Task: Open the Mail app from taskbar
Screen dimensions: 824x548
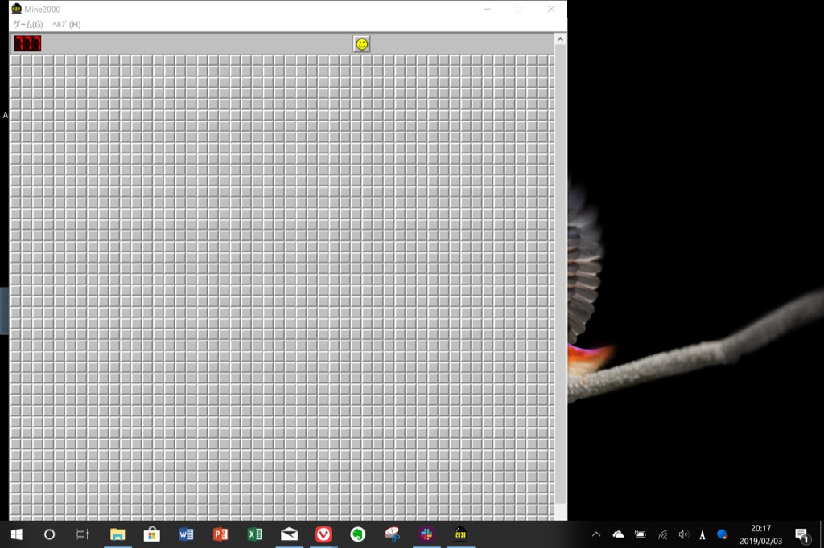Action: tap(289, 534)
